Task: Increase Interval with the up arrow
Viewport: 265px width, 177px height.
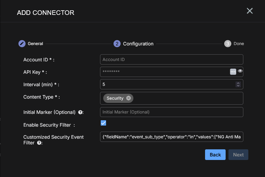Action: (238, 83)
